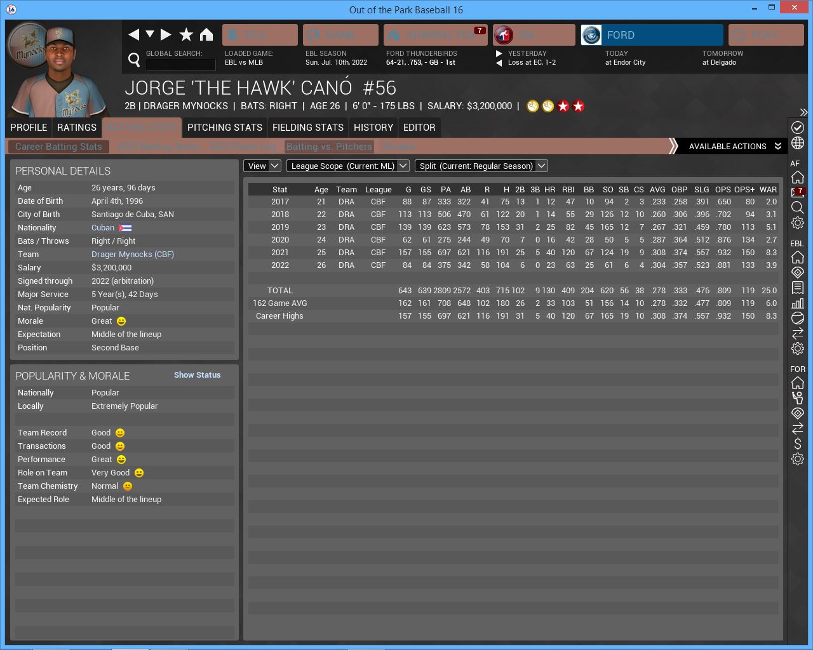Click the EBL diamond field icon

798,272
